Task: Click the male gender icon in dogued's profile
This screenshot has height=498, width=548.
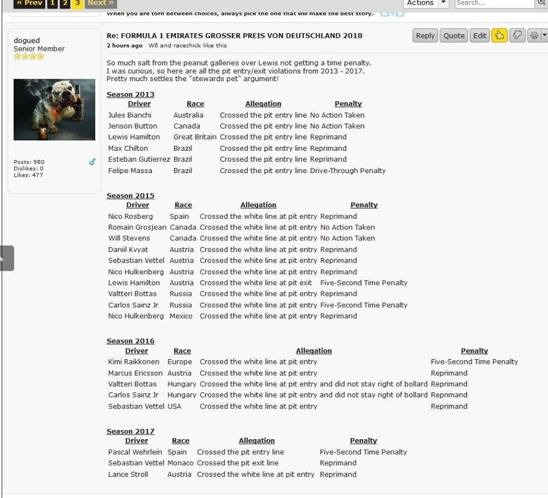Action: 92,162
